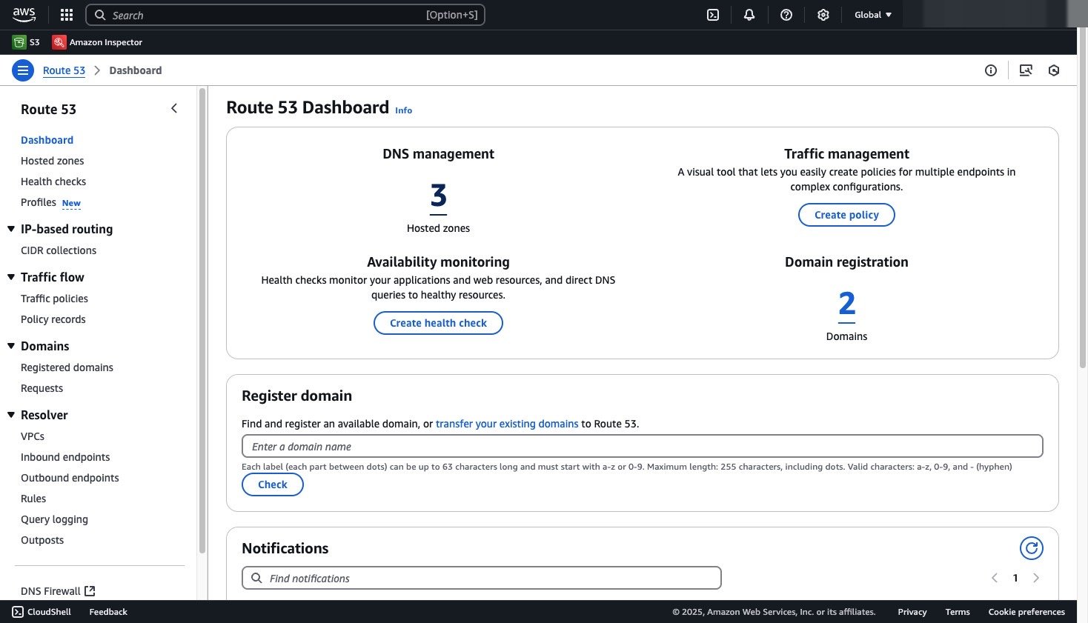Focus the Enter a domain name field
Screen dimensions: 1088x623
[x=642, y=446]
